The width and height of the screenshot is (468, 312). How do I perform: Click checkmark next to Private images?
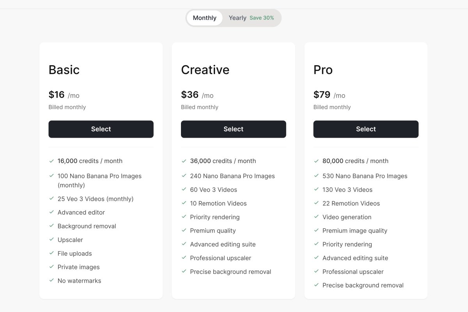click(51, 267)
